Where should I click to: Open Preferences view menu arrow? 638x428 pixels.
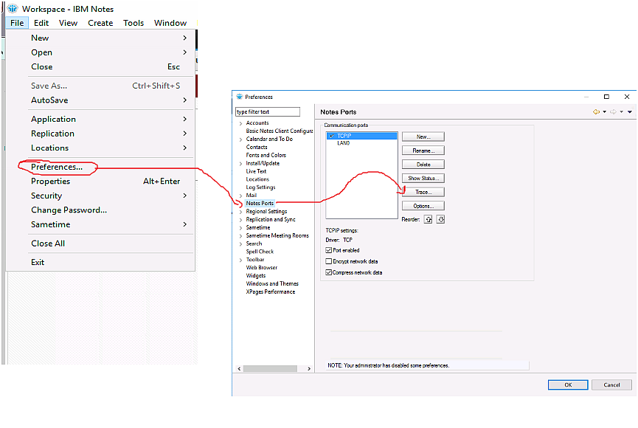tap(630, 111)
